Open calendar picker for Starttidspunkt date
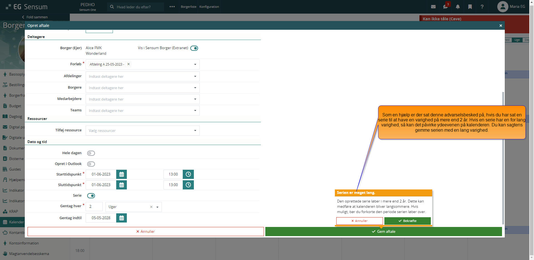 pos(122,174)
